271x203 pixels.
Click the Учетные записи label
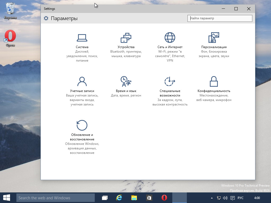click(82, 91)
